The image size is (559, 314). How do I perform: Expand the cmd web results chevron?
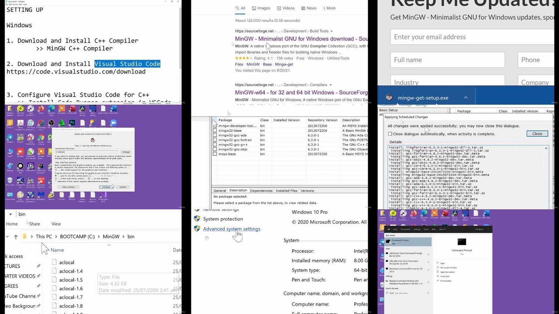(x=428, y=293)
